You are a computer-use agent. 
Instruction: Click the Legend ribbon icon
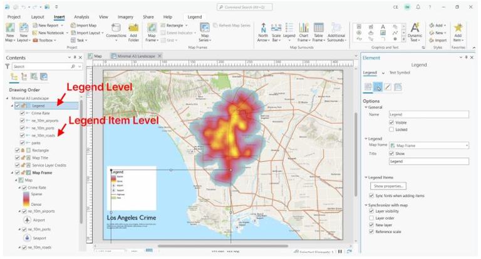[x=289, y=28]
